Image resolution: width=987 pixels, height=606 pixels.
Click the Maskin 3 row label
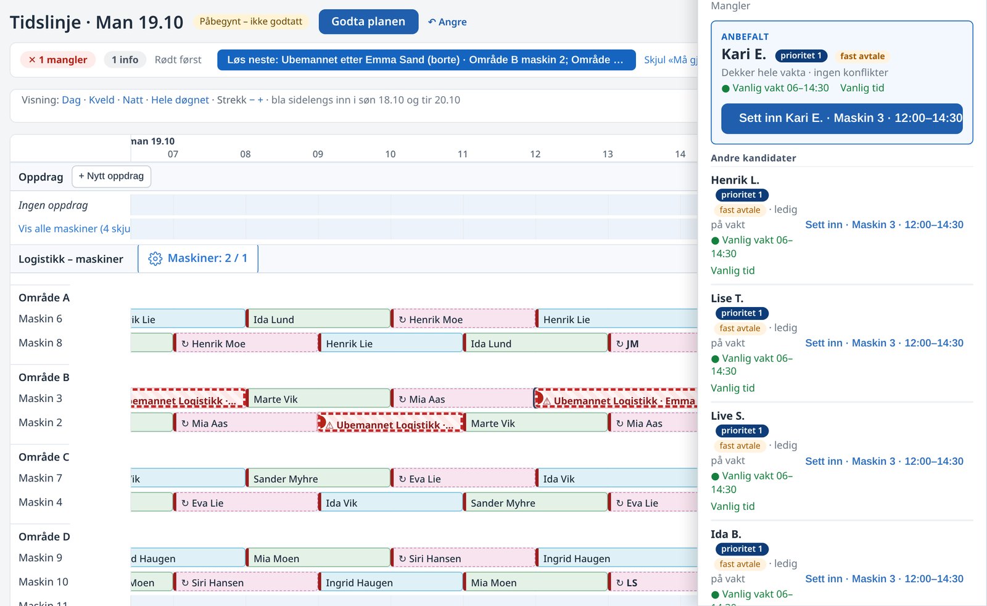pos(40,398)
